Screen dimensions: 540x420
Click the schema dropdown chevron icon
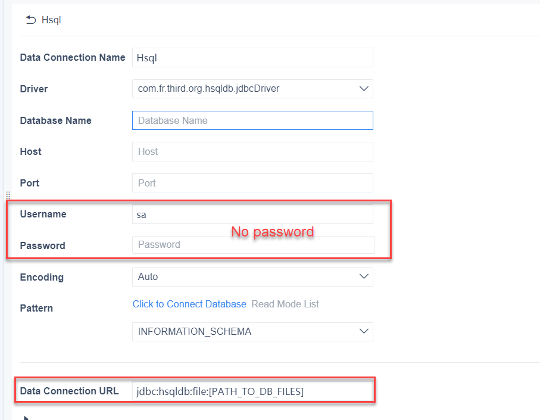(364, 331)
